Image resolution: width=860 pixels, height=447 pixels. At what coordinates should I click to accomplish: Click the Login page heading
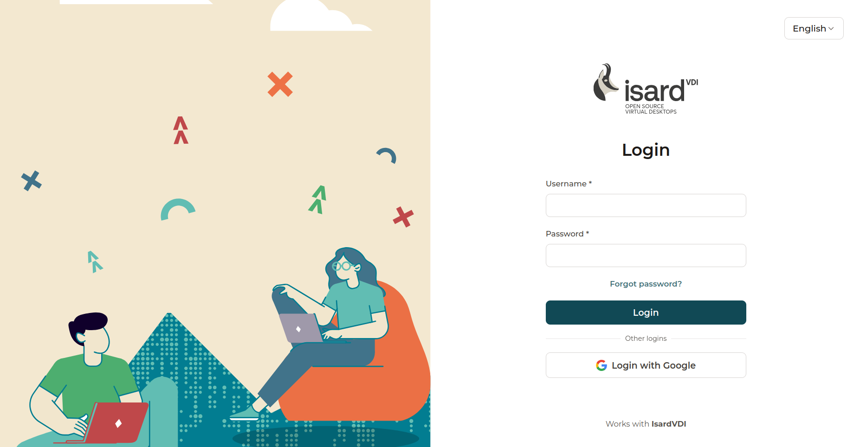point(646,150)
